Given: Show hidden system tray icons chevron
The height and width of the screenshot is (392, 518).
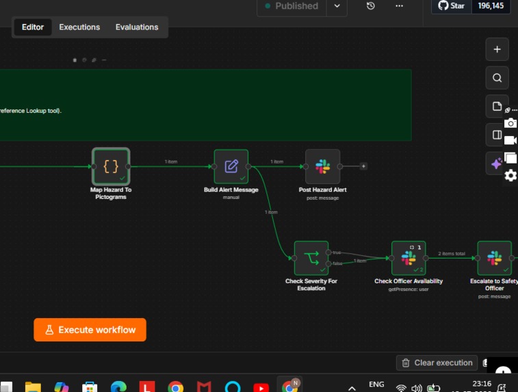Looking at the screenshot, I should [352, 389].
